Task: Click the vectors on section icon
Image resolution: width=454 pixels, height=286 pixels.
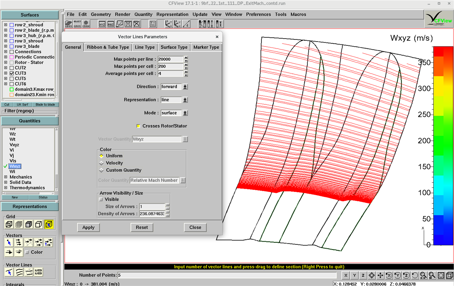Action: point(19,243)
